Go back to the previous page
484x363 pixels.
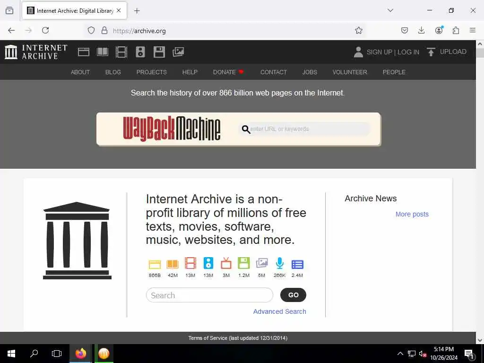coord(11,30)
